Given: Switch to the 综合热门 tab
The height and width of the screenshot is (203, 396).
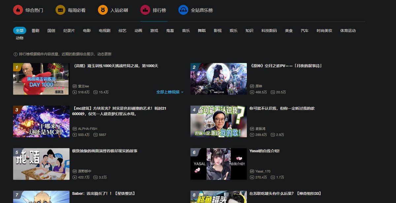Looking at the screenshot, I should (28, 10).
